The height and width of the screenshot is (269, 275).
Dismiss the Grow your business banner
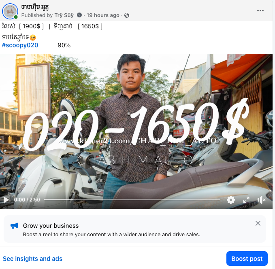[258, 223]
